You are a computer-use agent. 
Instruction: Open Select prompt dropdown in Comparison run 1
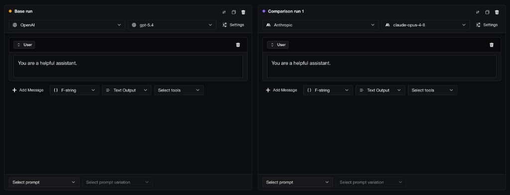point(298,183)
